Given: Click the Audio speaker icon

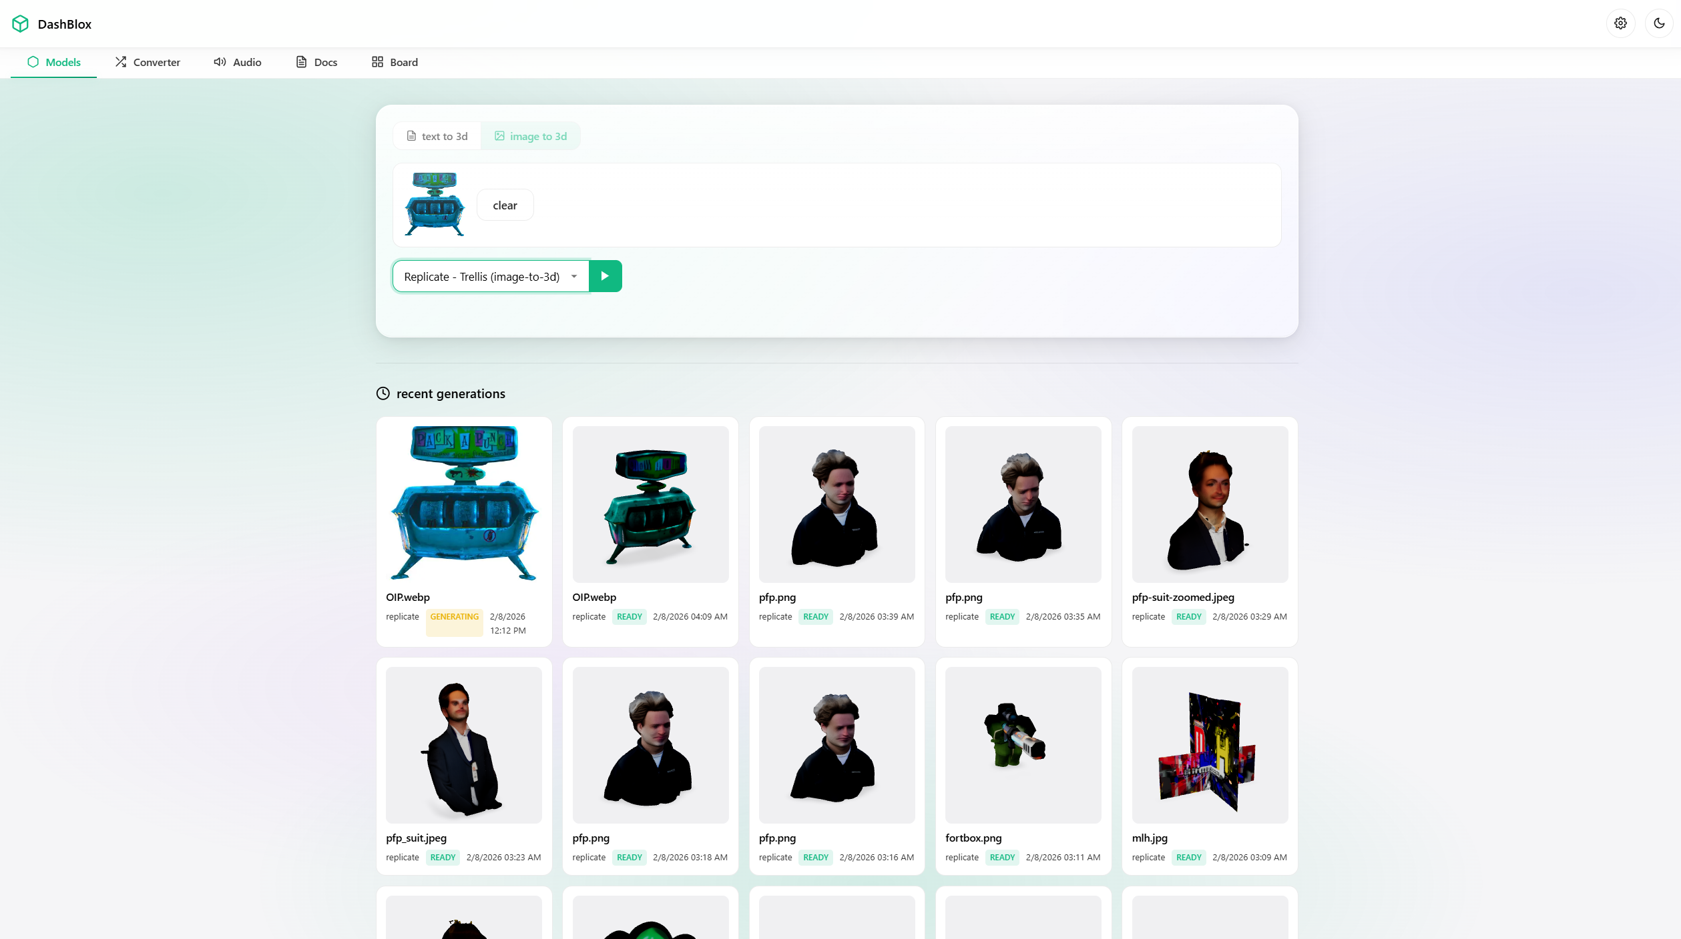Looking at the screenshot, I should click(x=220, y=62).
